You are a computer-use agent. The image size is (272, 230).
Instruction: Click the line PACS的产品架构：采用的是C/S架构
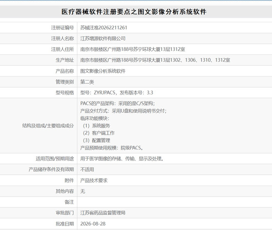pos(118,104)
